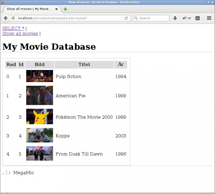Click the fly add-on toolbar icon
This screenshot has width=215, height=194.
pos(184,18)
